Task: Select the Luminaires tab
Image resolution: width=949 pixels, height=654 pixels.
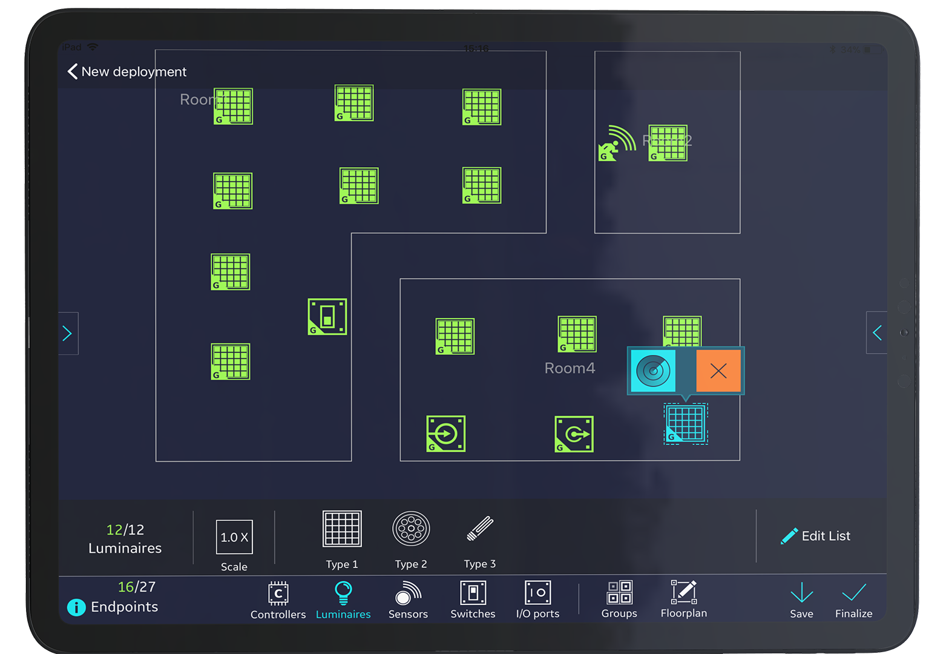Action: [x=343, y=600]
